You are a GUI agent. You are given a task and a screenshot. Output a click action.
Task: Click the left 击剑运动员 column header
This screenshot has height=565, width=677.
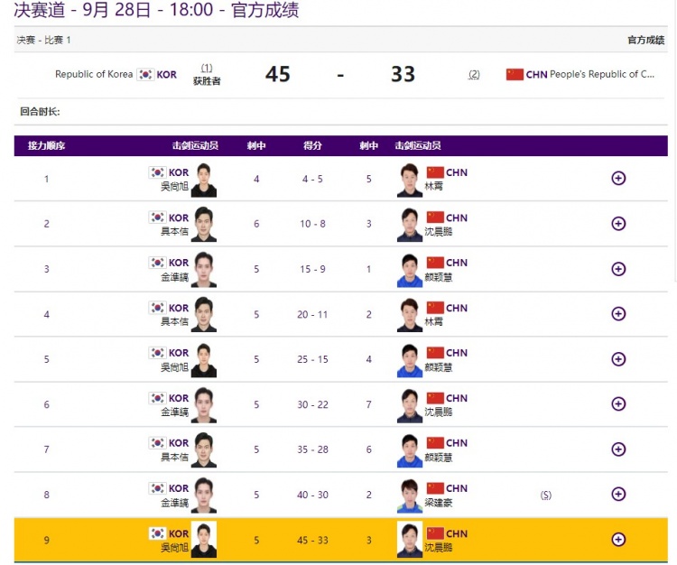195,146
